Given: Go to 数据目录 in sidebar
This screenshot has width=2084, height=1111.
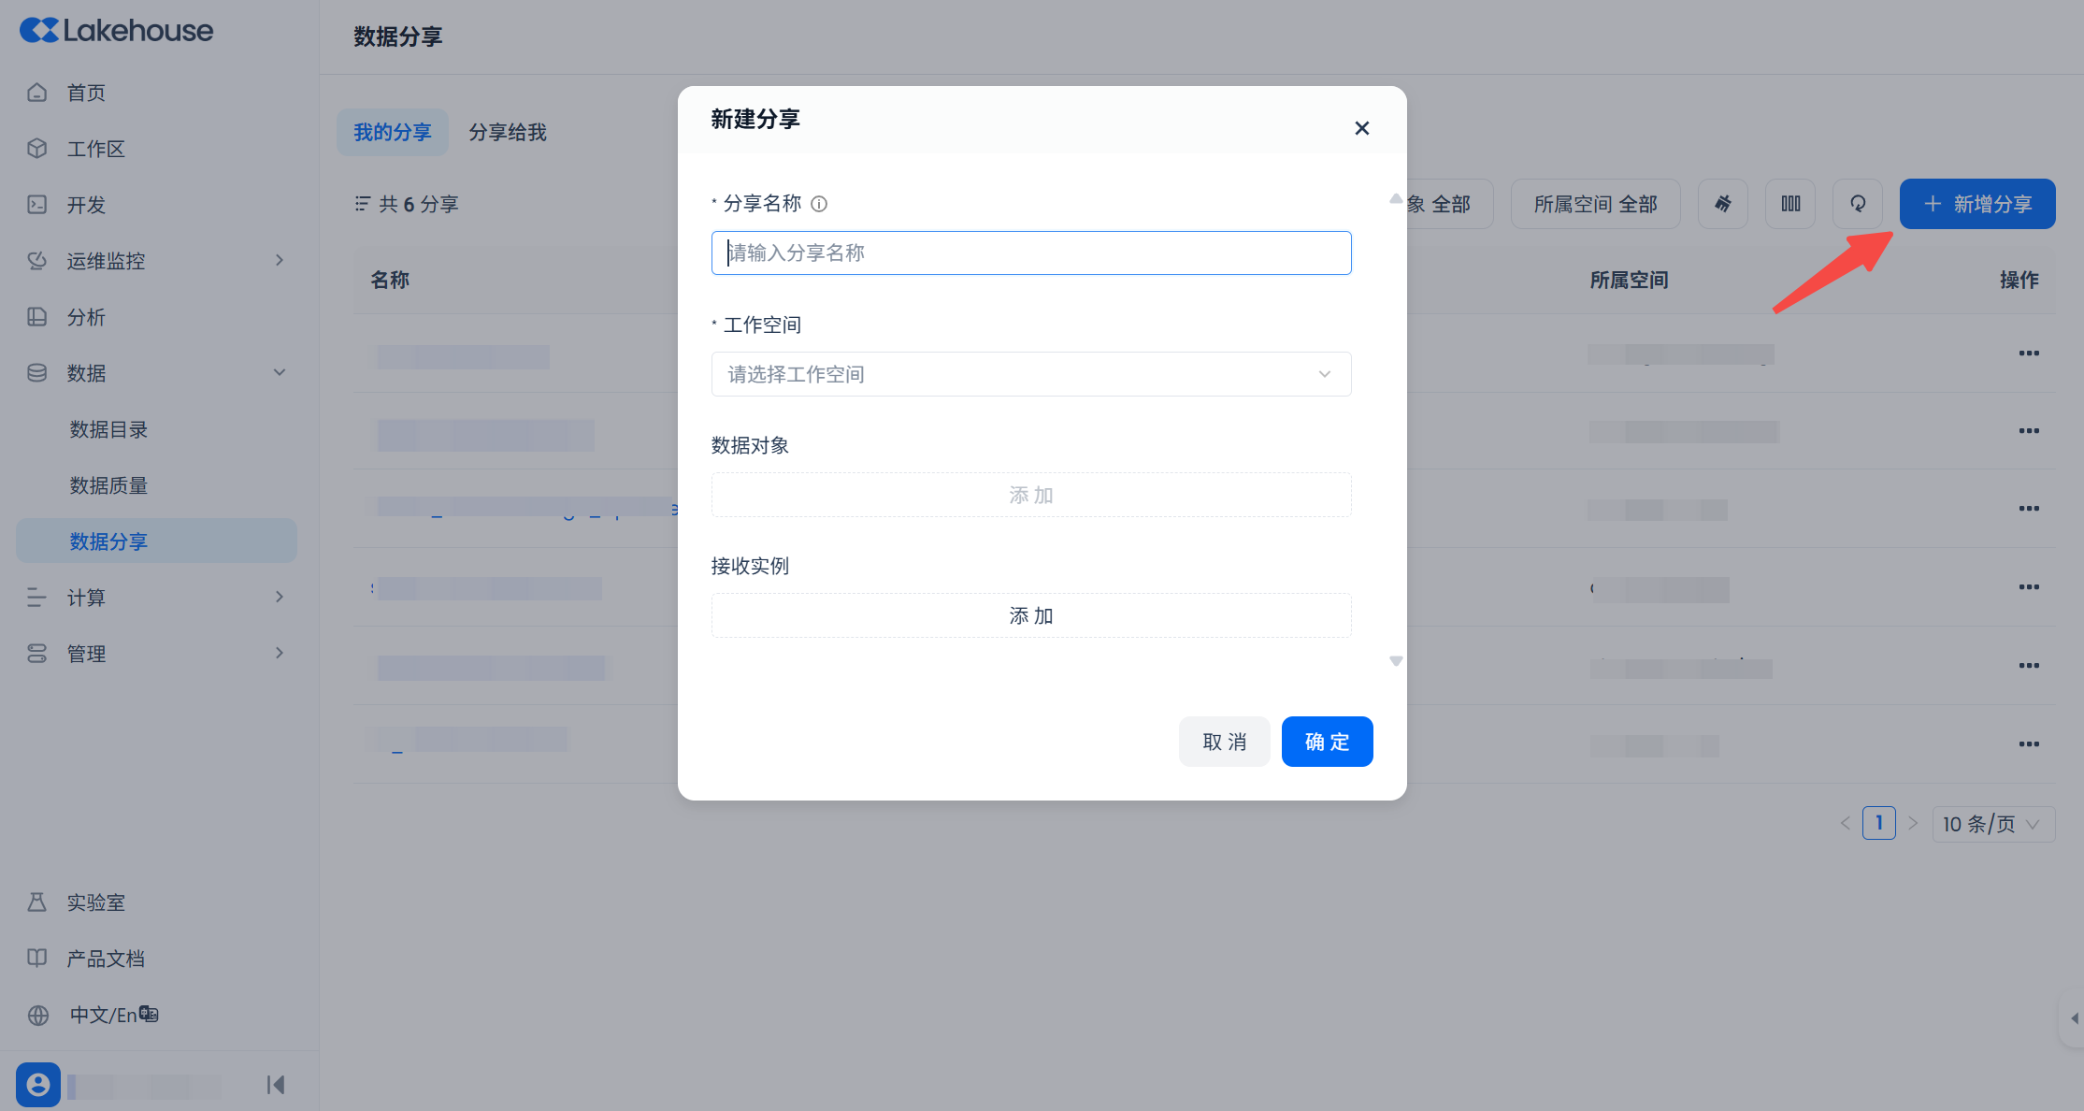Looking at the screenshot, I should tap(108, 429).
